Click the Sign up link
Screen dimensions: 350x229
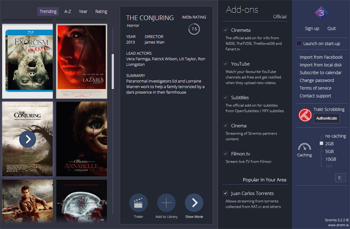pos(312,29)
